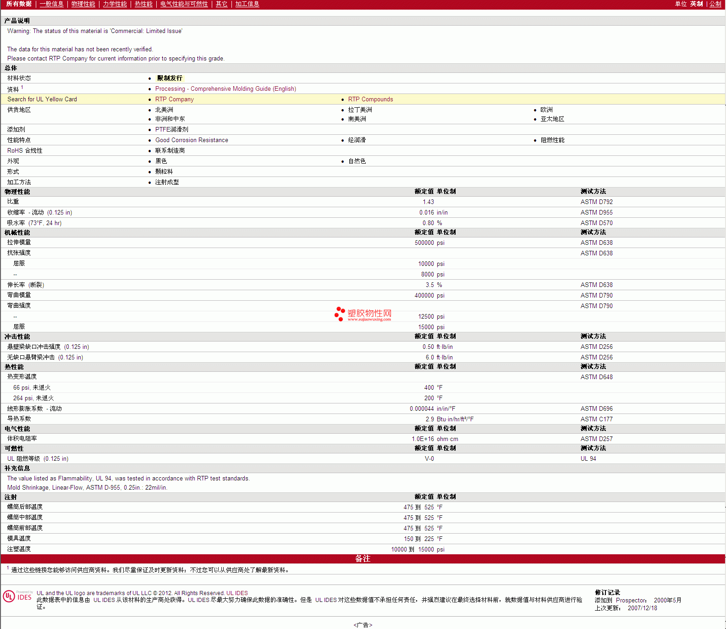Click the 阻燃性能 feature entry
This screenshot has height=629, width=726.
pyautogui.click(x=552, y=140)
